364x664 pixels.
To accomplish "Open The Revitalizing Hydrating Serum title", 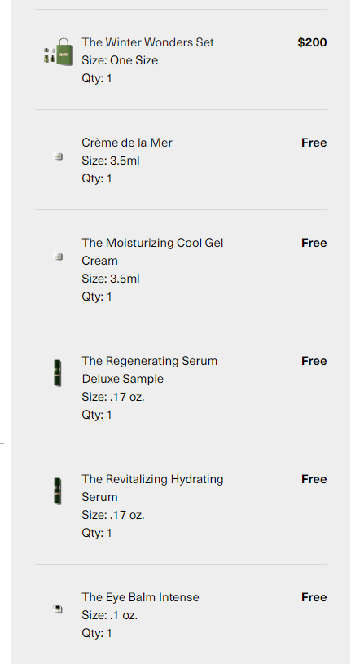I will coord(152,488).
